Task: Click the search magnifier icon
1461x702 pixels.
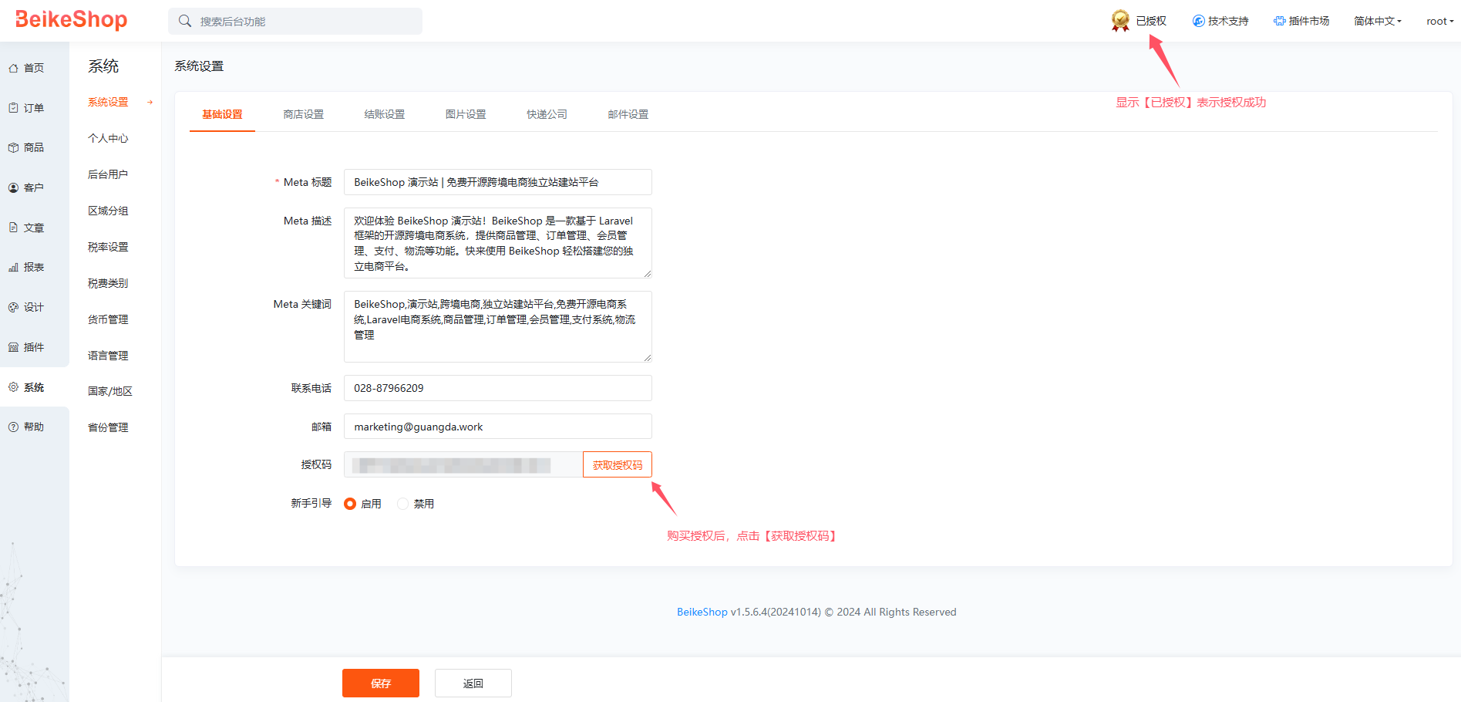Action: coord(185,21)
